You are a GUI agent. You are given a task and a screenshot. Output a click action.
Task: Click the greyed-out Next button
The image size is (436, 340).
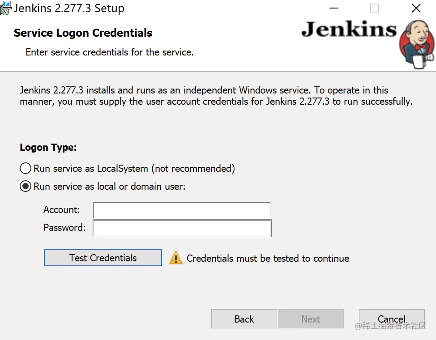[x=311, y=319]
